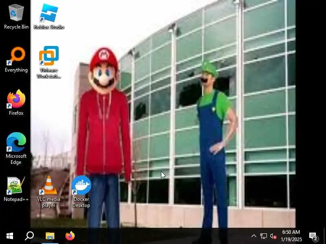Open the clock showing 6:50 AM
This screenshot has width=326, height=244.
pyautogui.click(x=291, y=236)
